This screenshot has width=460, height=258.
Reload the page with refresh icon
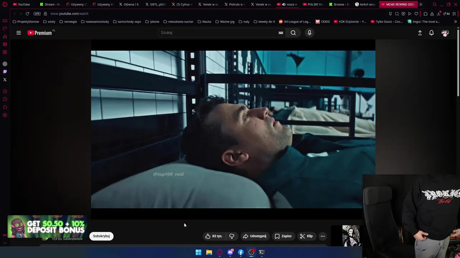tap(27, 14)
